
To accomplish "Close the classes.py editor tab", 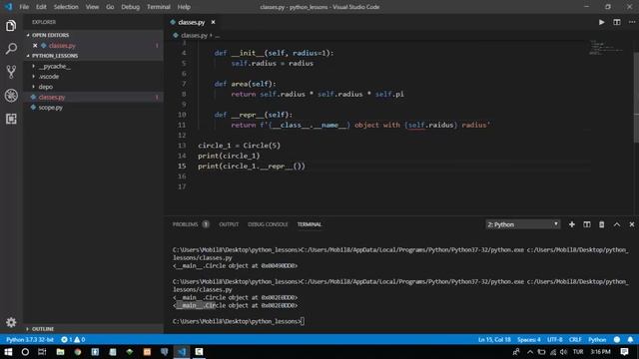I will click(213, 22).
